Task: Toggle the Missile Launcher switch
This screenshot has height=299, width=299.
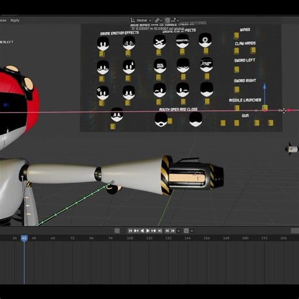Action: (x=237, y=108)
